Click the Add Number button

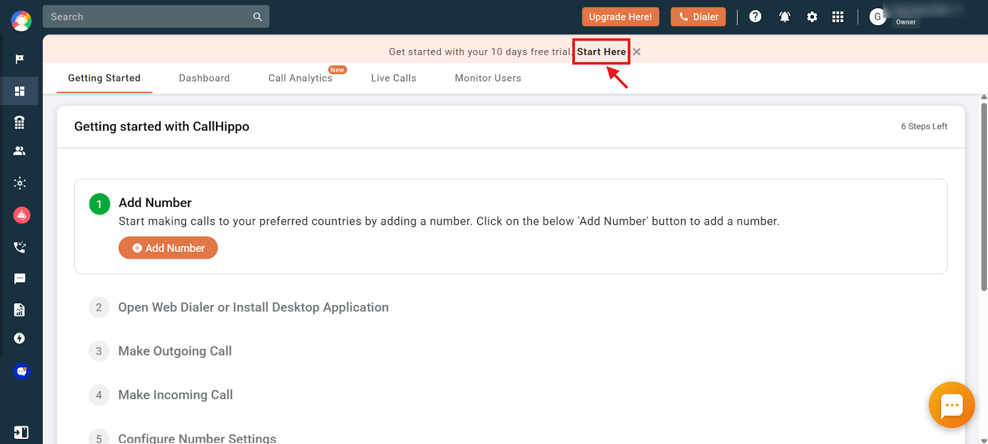(168, 248)
